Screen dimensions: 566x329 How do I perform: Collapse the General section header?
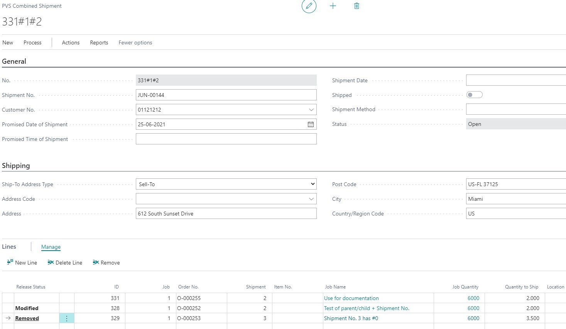pyautogui.click(x=14, y=61)
